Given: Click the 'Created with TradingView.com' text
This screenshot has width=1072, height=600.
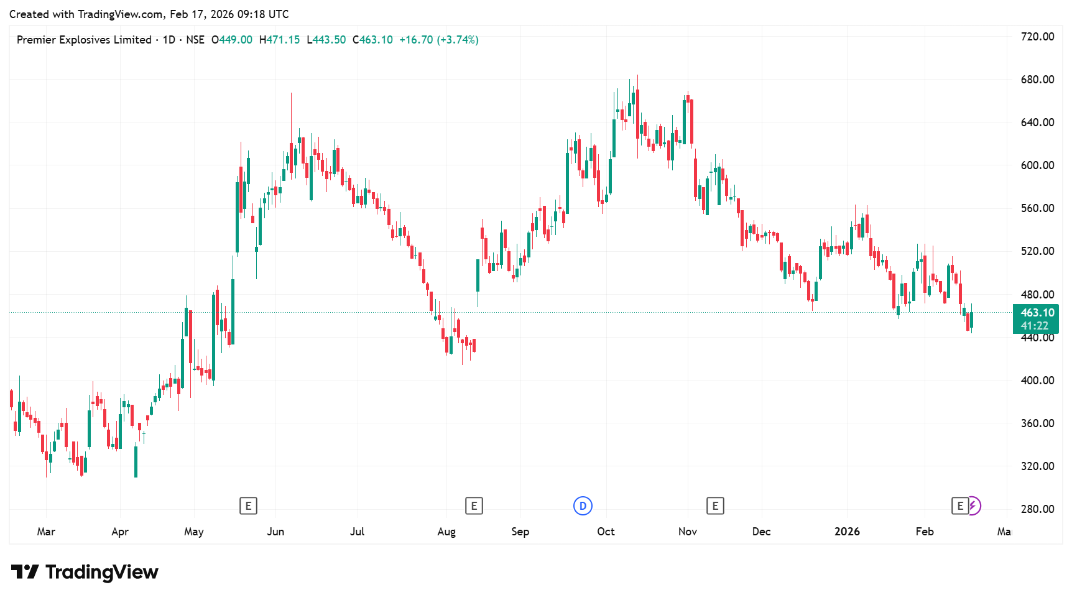Looking at the screenshot, I should tap(87, 14).
